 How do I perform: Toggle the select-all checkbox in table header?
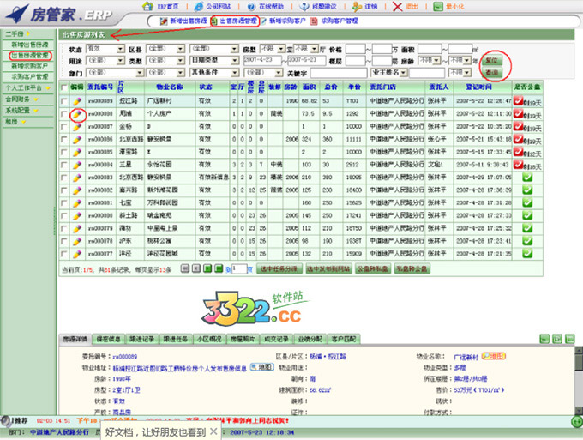coord(65,87)
